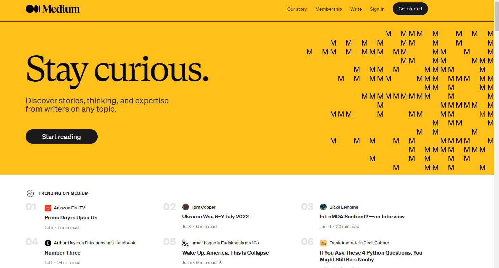The width and height of the screenshot is (499, 268).
Task: Open the Number Three story
Action: pos(62,253)
